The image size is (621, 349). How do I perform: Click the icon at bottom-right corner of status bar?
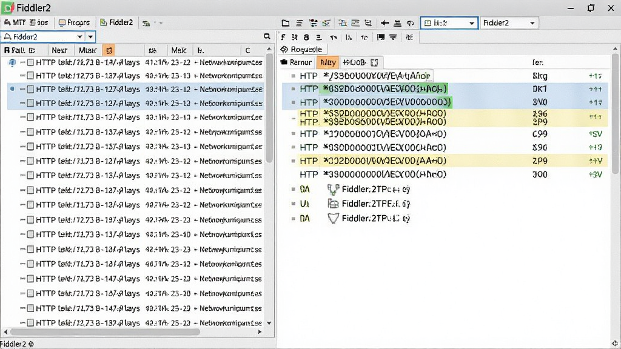coord(615,344)
